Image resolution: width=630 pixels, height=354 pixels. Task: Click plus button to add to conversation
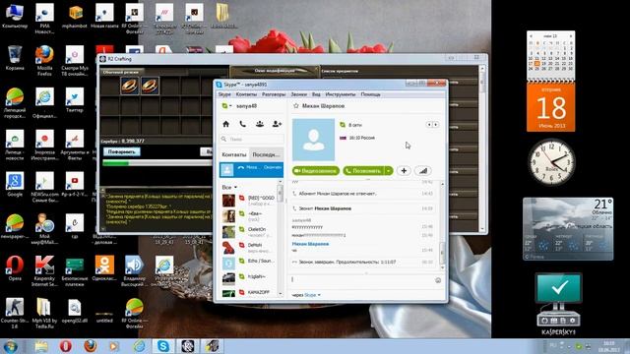[x=404, y=170]
